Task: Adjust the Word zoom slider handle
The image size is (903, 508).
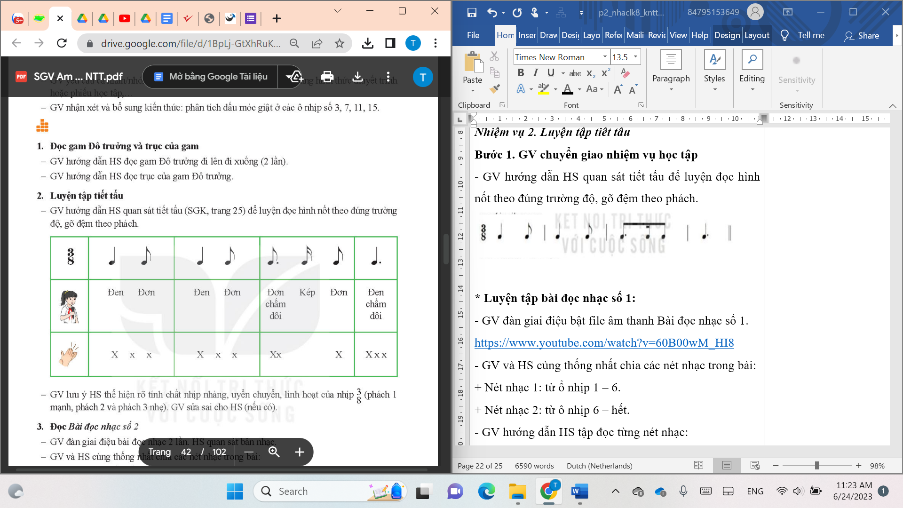Action: tap(817, 465)
